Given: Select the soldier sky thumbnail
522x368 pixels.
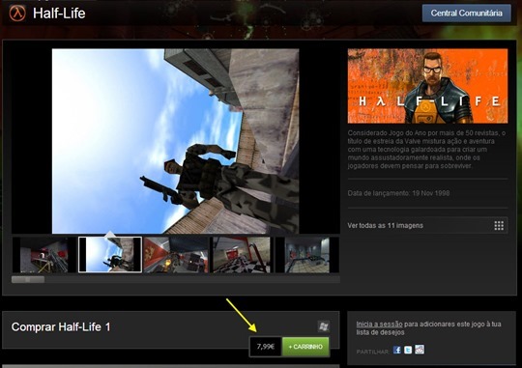Looking at the screenshot, I should click(x=110, y=255).
